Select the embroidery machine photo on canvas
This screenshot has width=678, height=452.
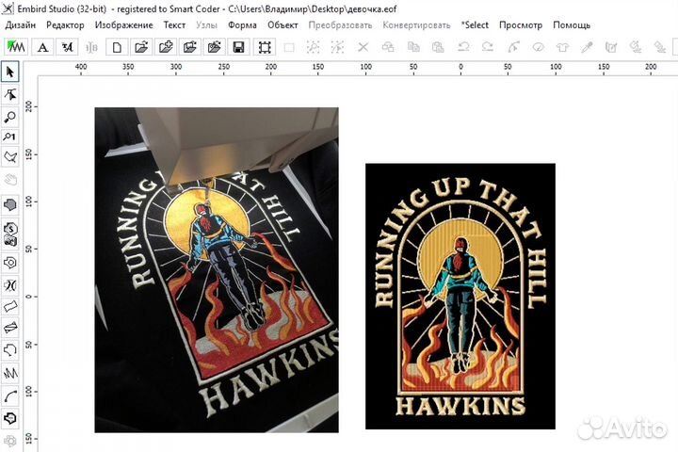tap(216, 269)
